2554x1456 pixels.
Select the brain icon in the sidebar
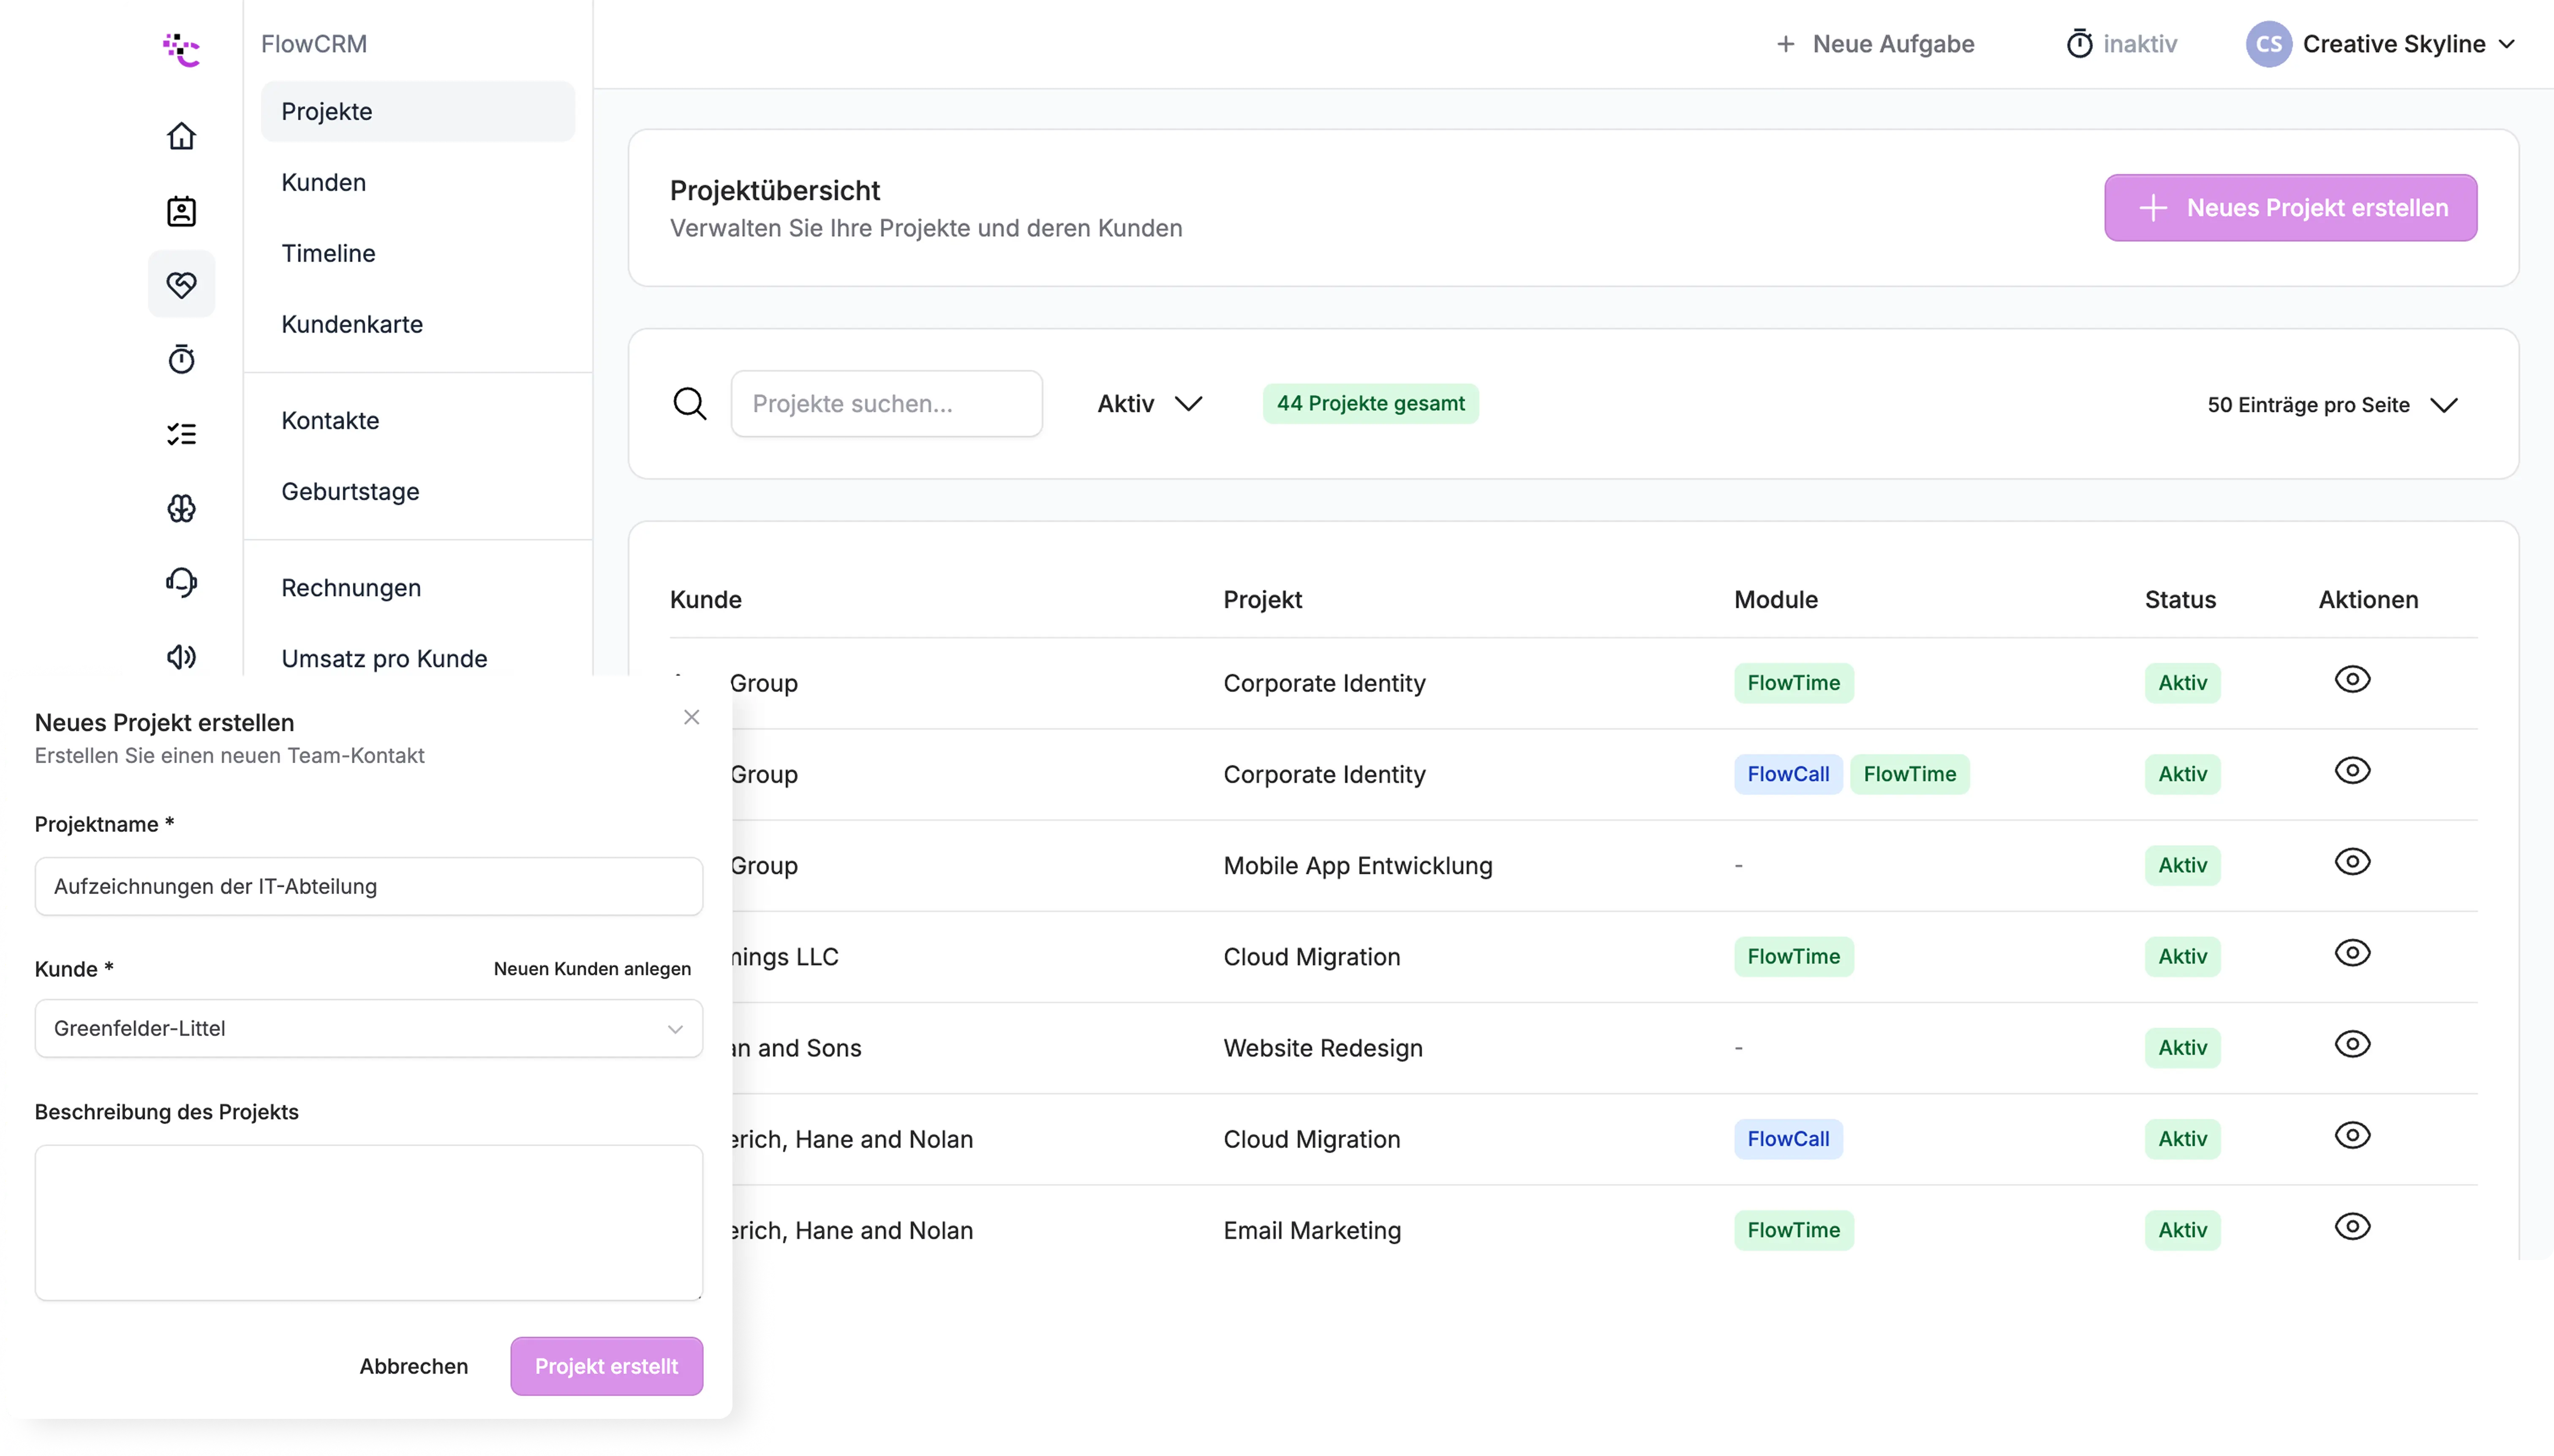click(181, 508)
